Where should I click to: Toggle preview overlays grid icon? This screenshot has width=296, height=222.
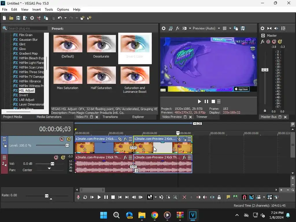224,28
